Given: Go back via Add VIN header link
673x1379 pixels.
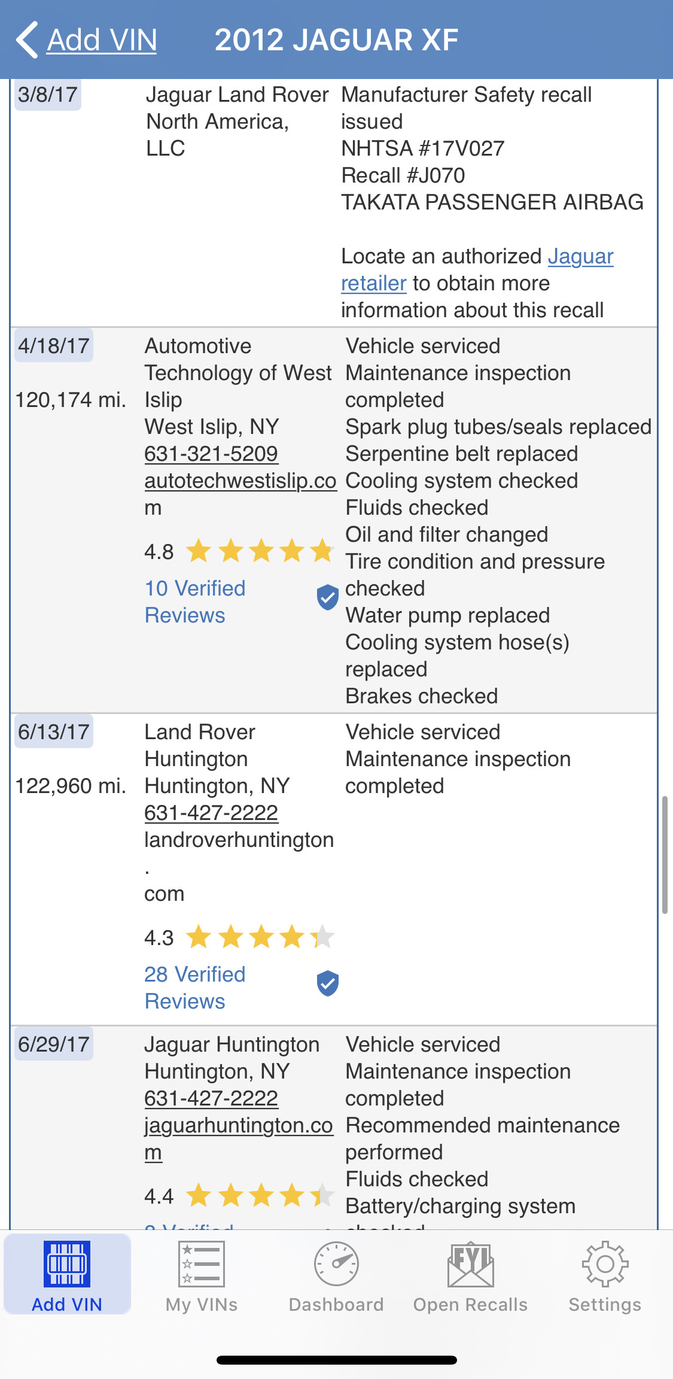Looking at the screenshot, I should pos(102,40).
